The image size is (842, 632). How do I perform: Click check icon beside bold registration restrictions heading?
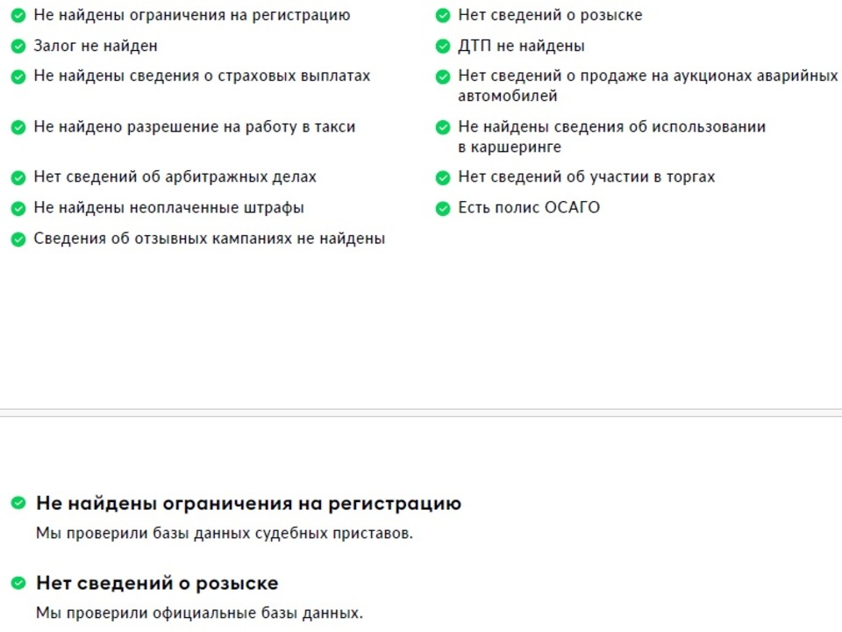tap(18, 503)
